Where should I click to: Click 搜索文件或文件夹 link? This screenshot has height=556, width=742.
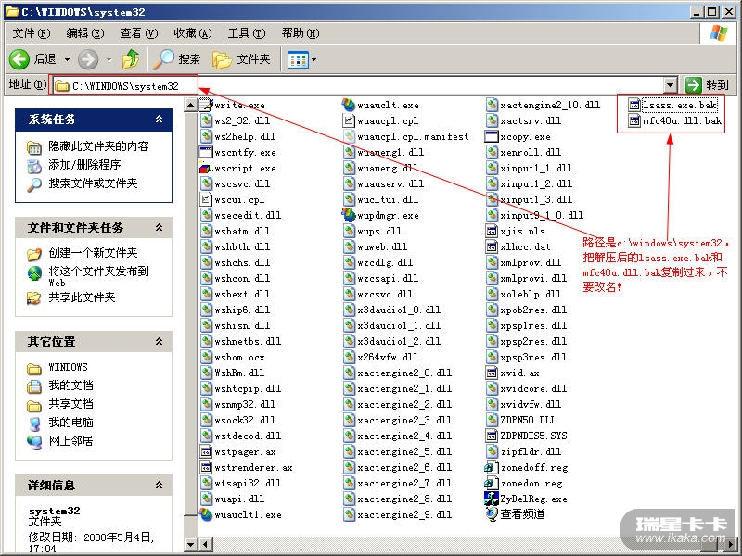click(93, 183)
